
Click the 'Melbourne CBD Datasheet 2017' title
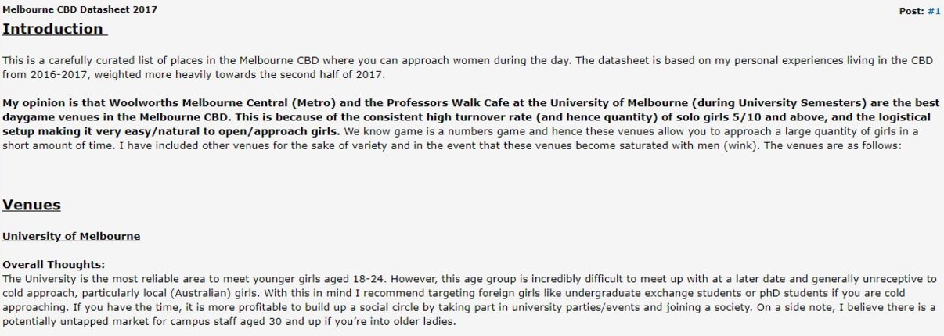coord(80,9)
